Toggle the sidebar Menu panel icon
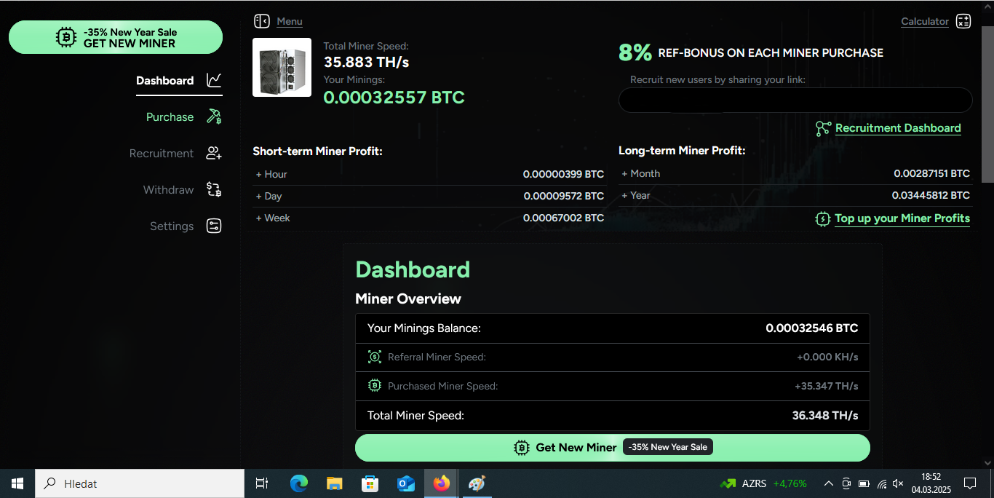994x498 pixels. point(262,21)
